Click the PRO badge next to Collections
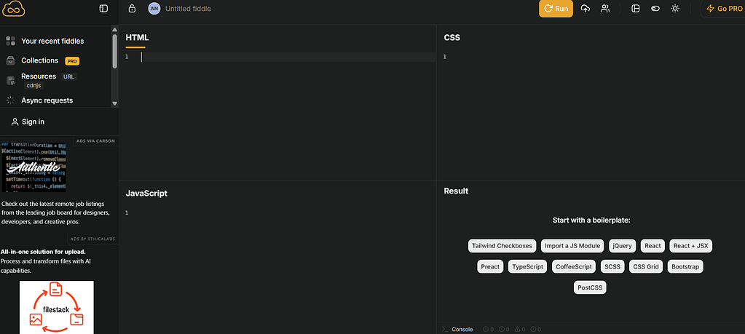Screen dimensions: 745x334 click(x=72, y=61)
